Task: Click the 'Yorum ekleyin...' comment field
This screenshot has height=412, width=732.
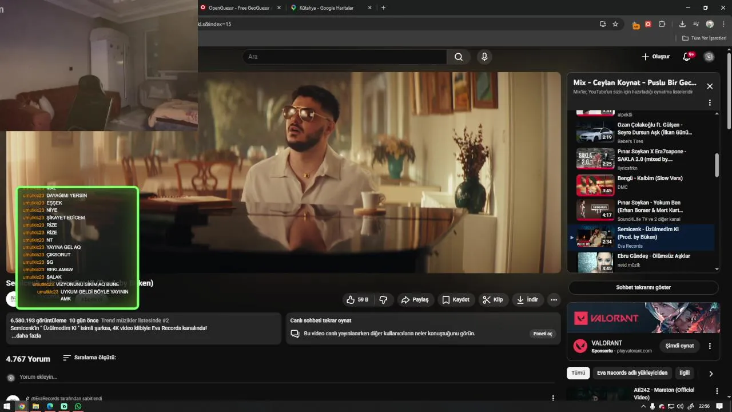Action: pyautogui.click(x=286, y=377)
